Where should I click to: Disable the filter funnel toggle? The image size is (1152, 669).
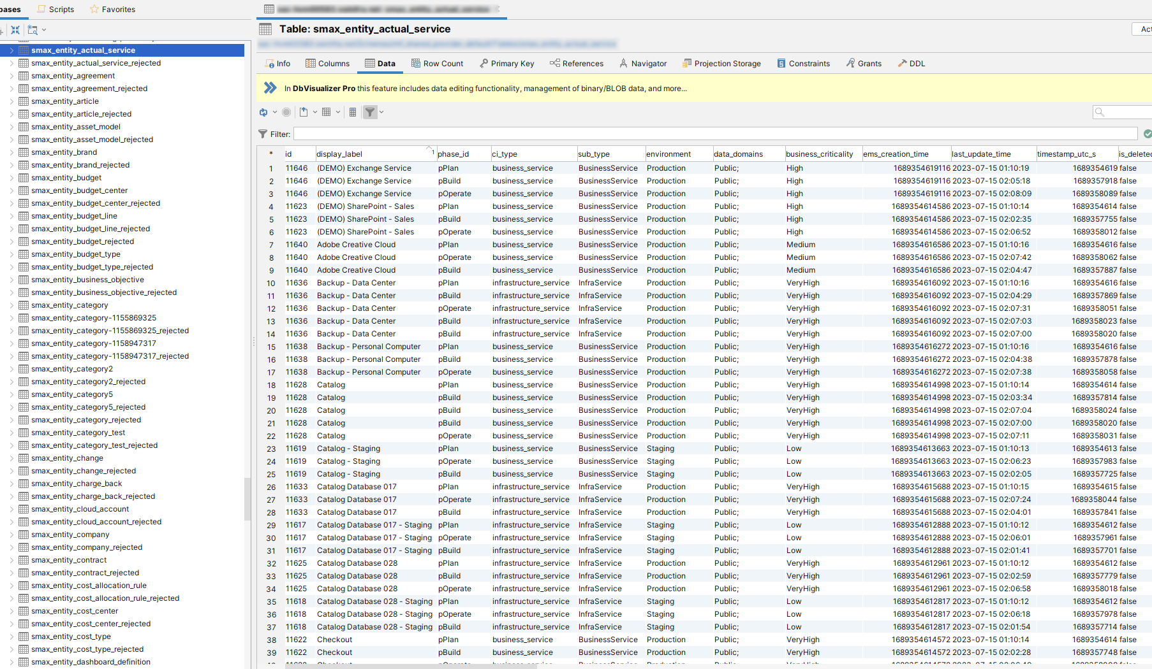[x=371, y=111]
